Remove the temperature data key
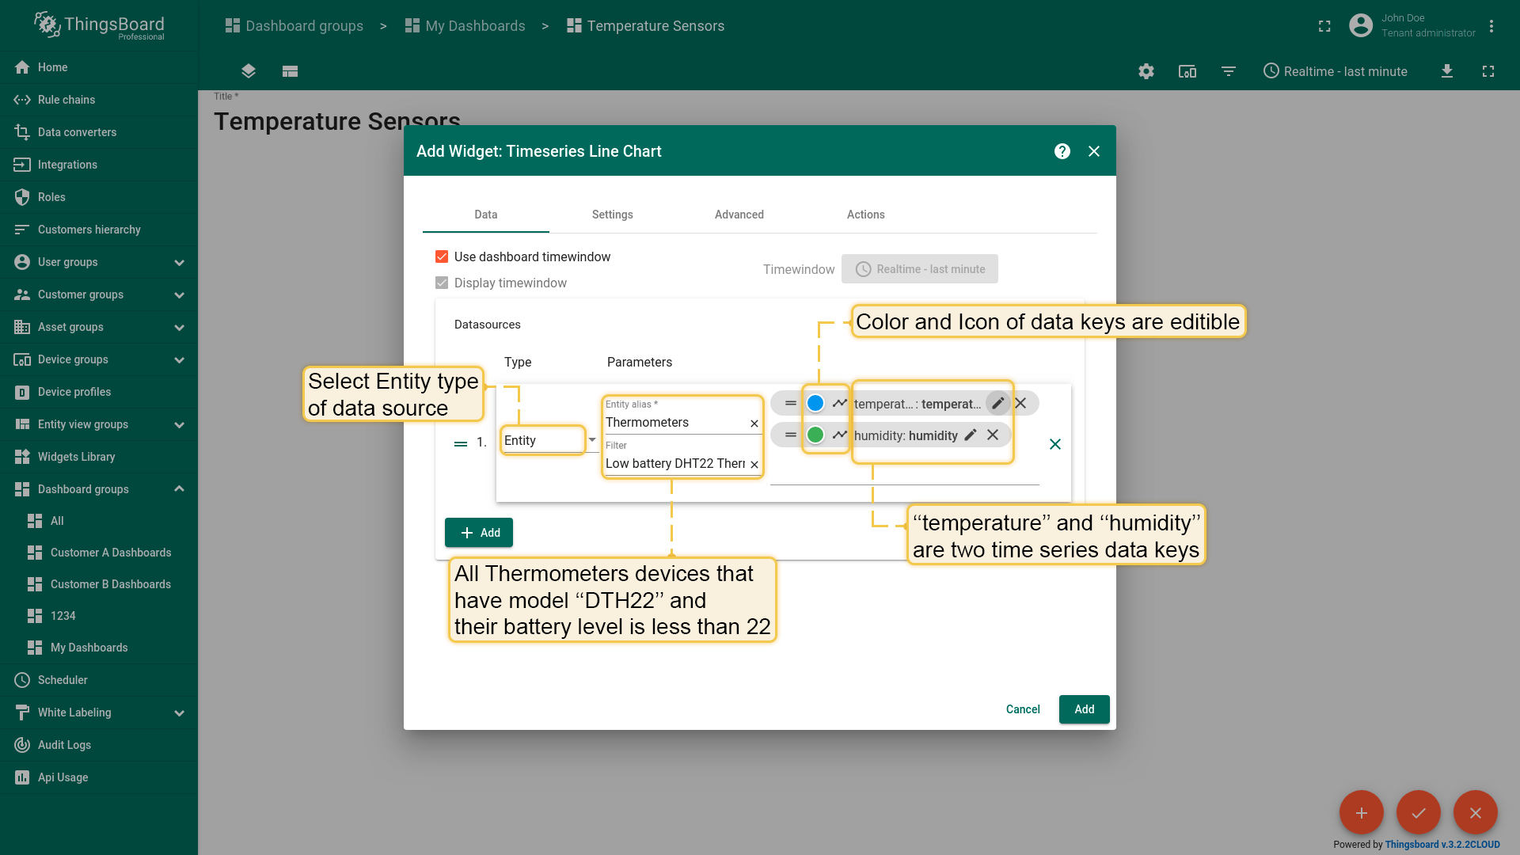 coord(1020,403)
